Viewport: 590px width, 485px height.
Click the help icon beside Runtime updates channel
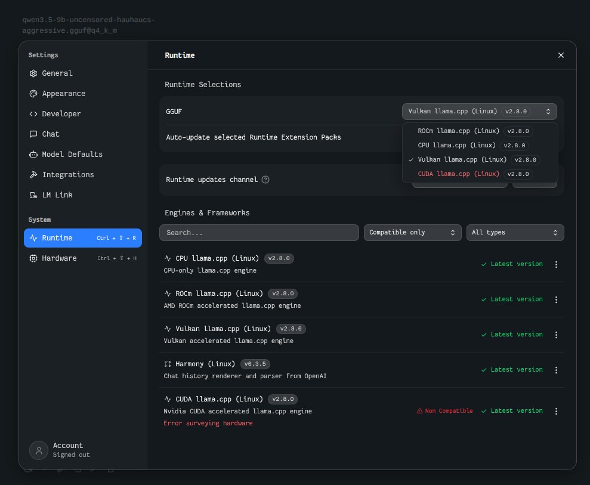265,180
